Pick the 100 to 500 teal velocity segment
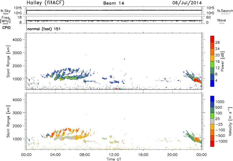The image size is (233, 161). point(212,110)
